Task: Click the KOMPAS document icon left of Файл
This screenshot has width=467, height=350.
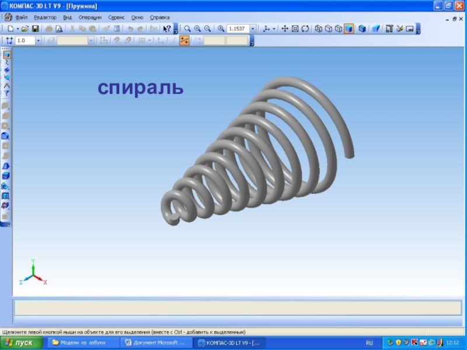Action: [9, 17]
